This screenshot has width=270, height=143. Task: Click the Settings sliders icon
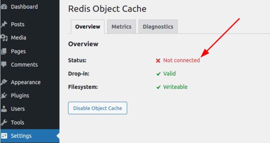(x=4, y=136)
